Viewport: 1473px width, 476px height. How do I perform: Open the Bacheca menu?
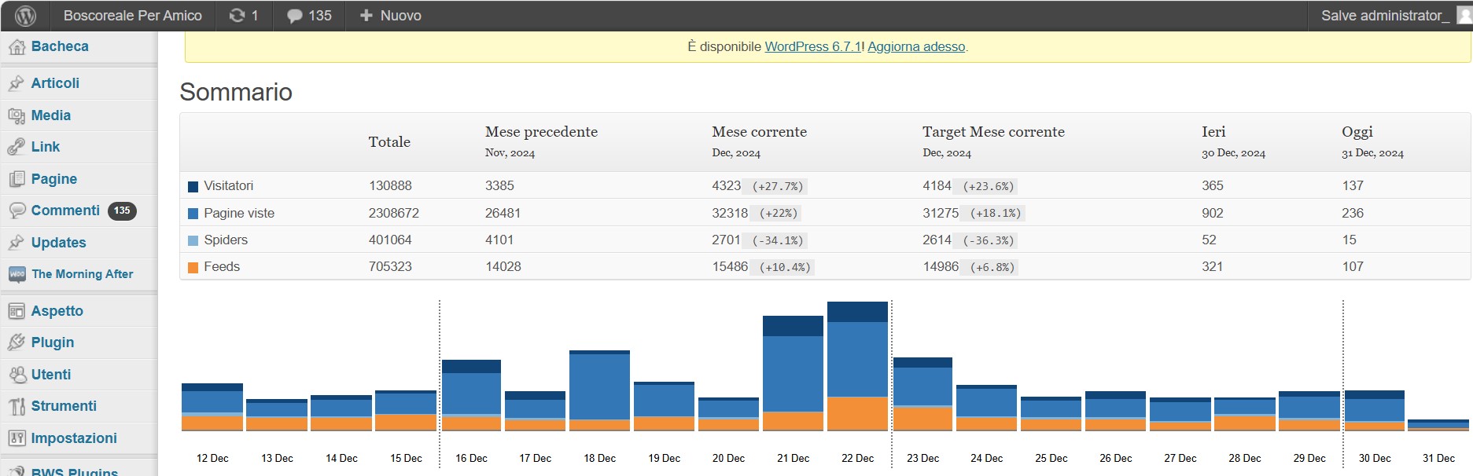pyautogui.click(x=60, y=46)
